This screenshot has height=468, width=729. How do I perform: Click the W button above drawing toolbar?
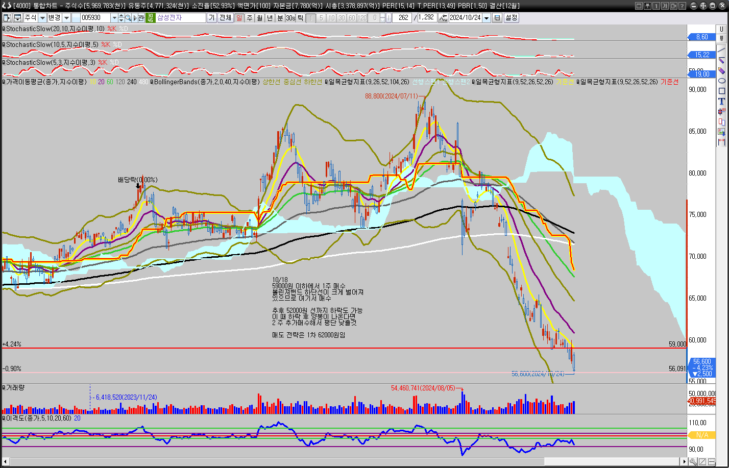click(721, 38)
